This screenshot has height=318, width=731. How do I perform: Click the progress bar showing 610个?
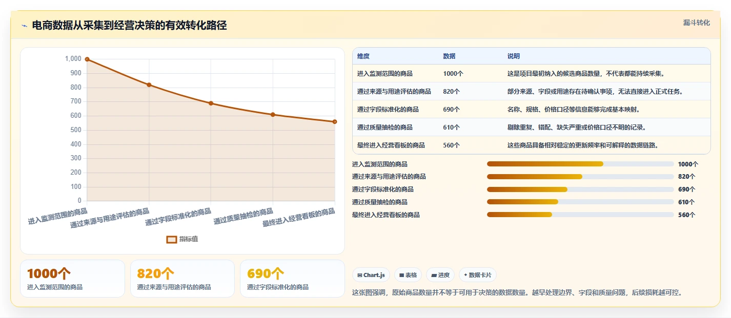point(580,202)
